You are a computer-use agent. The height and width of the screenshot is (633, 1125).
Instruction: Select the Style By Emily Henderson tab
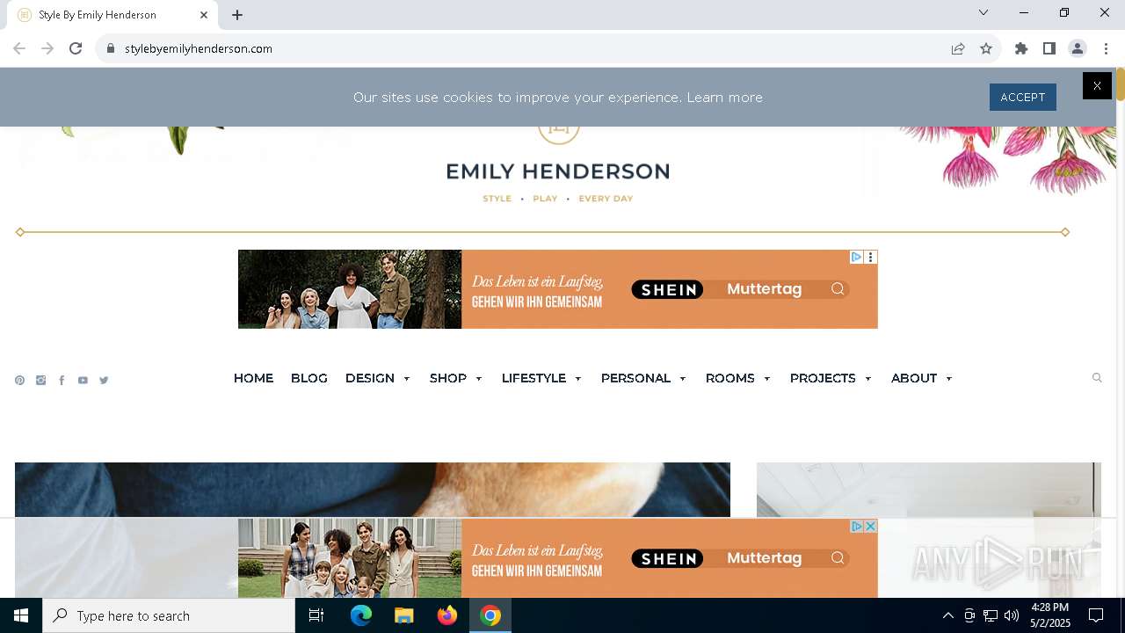112,15
